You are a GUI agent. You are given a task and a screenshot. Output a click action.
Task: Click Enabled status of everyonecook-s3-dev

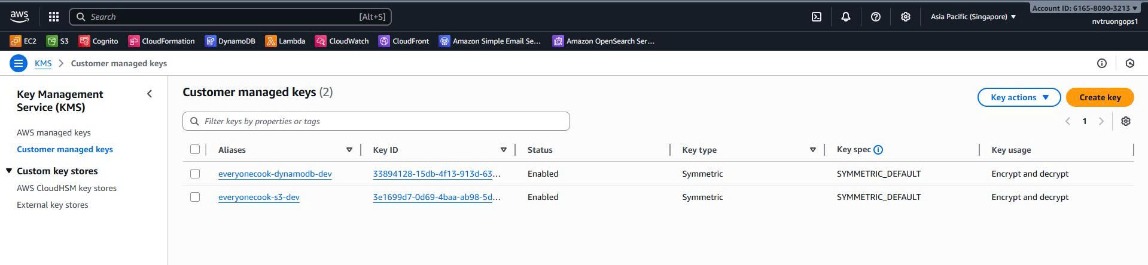point(543,197)
